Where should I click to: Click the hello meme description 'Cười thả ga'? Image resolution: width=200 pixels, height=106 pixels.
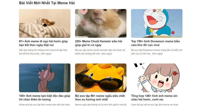(x=154, y=105)
